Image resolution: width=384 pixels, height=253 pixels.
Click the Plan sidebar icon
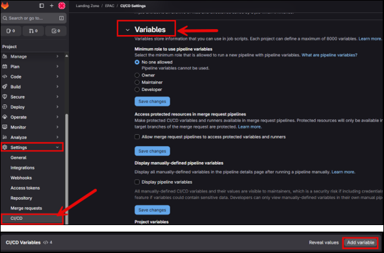click(x=5, y=66)
